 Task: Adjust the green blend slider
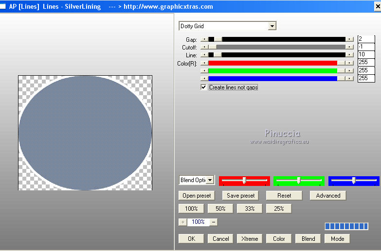(x=299, y=181)
